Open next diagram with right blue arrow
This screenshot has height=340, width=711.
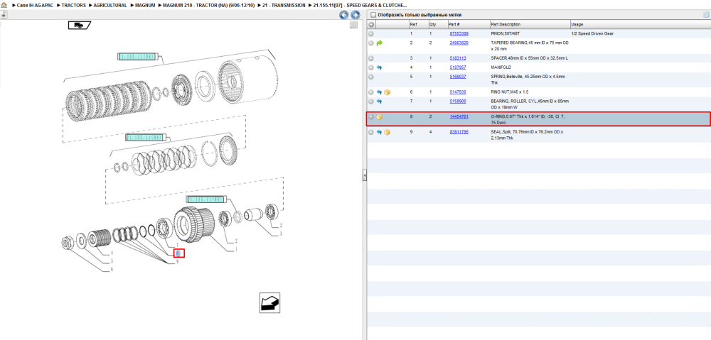click(355, 15)
